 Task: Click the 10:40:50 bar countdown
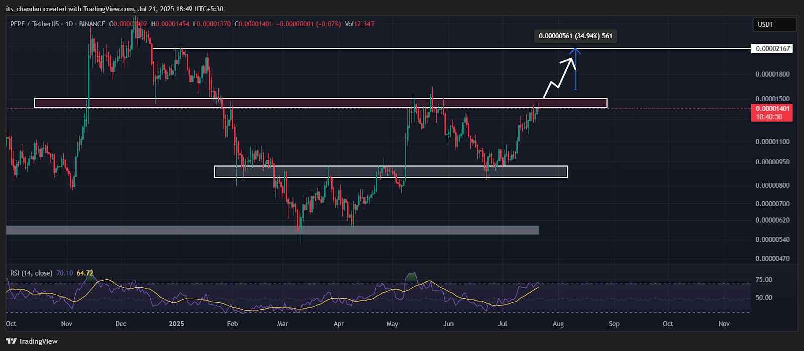click(x=770, y=117)
